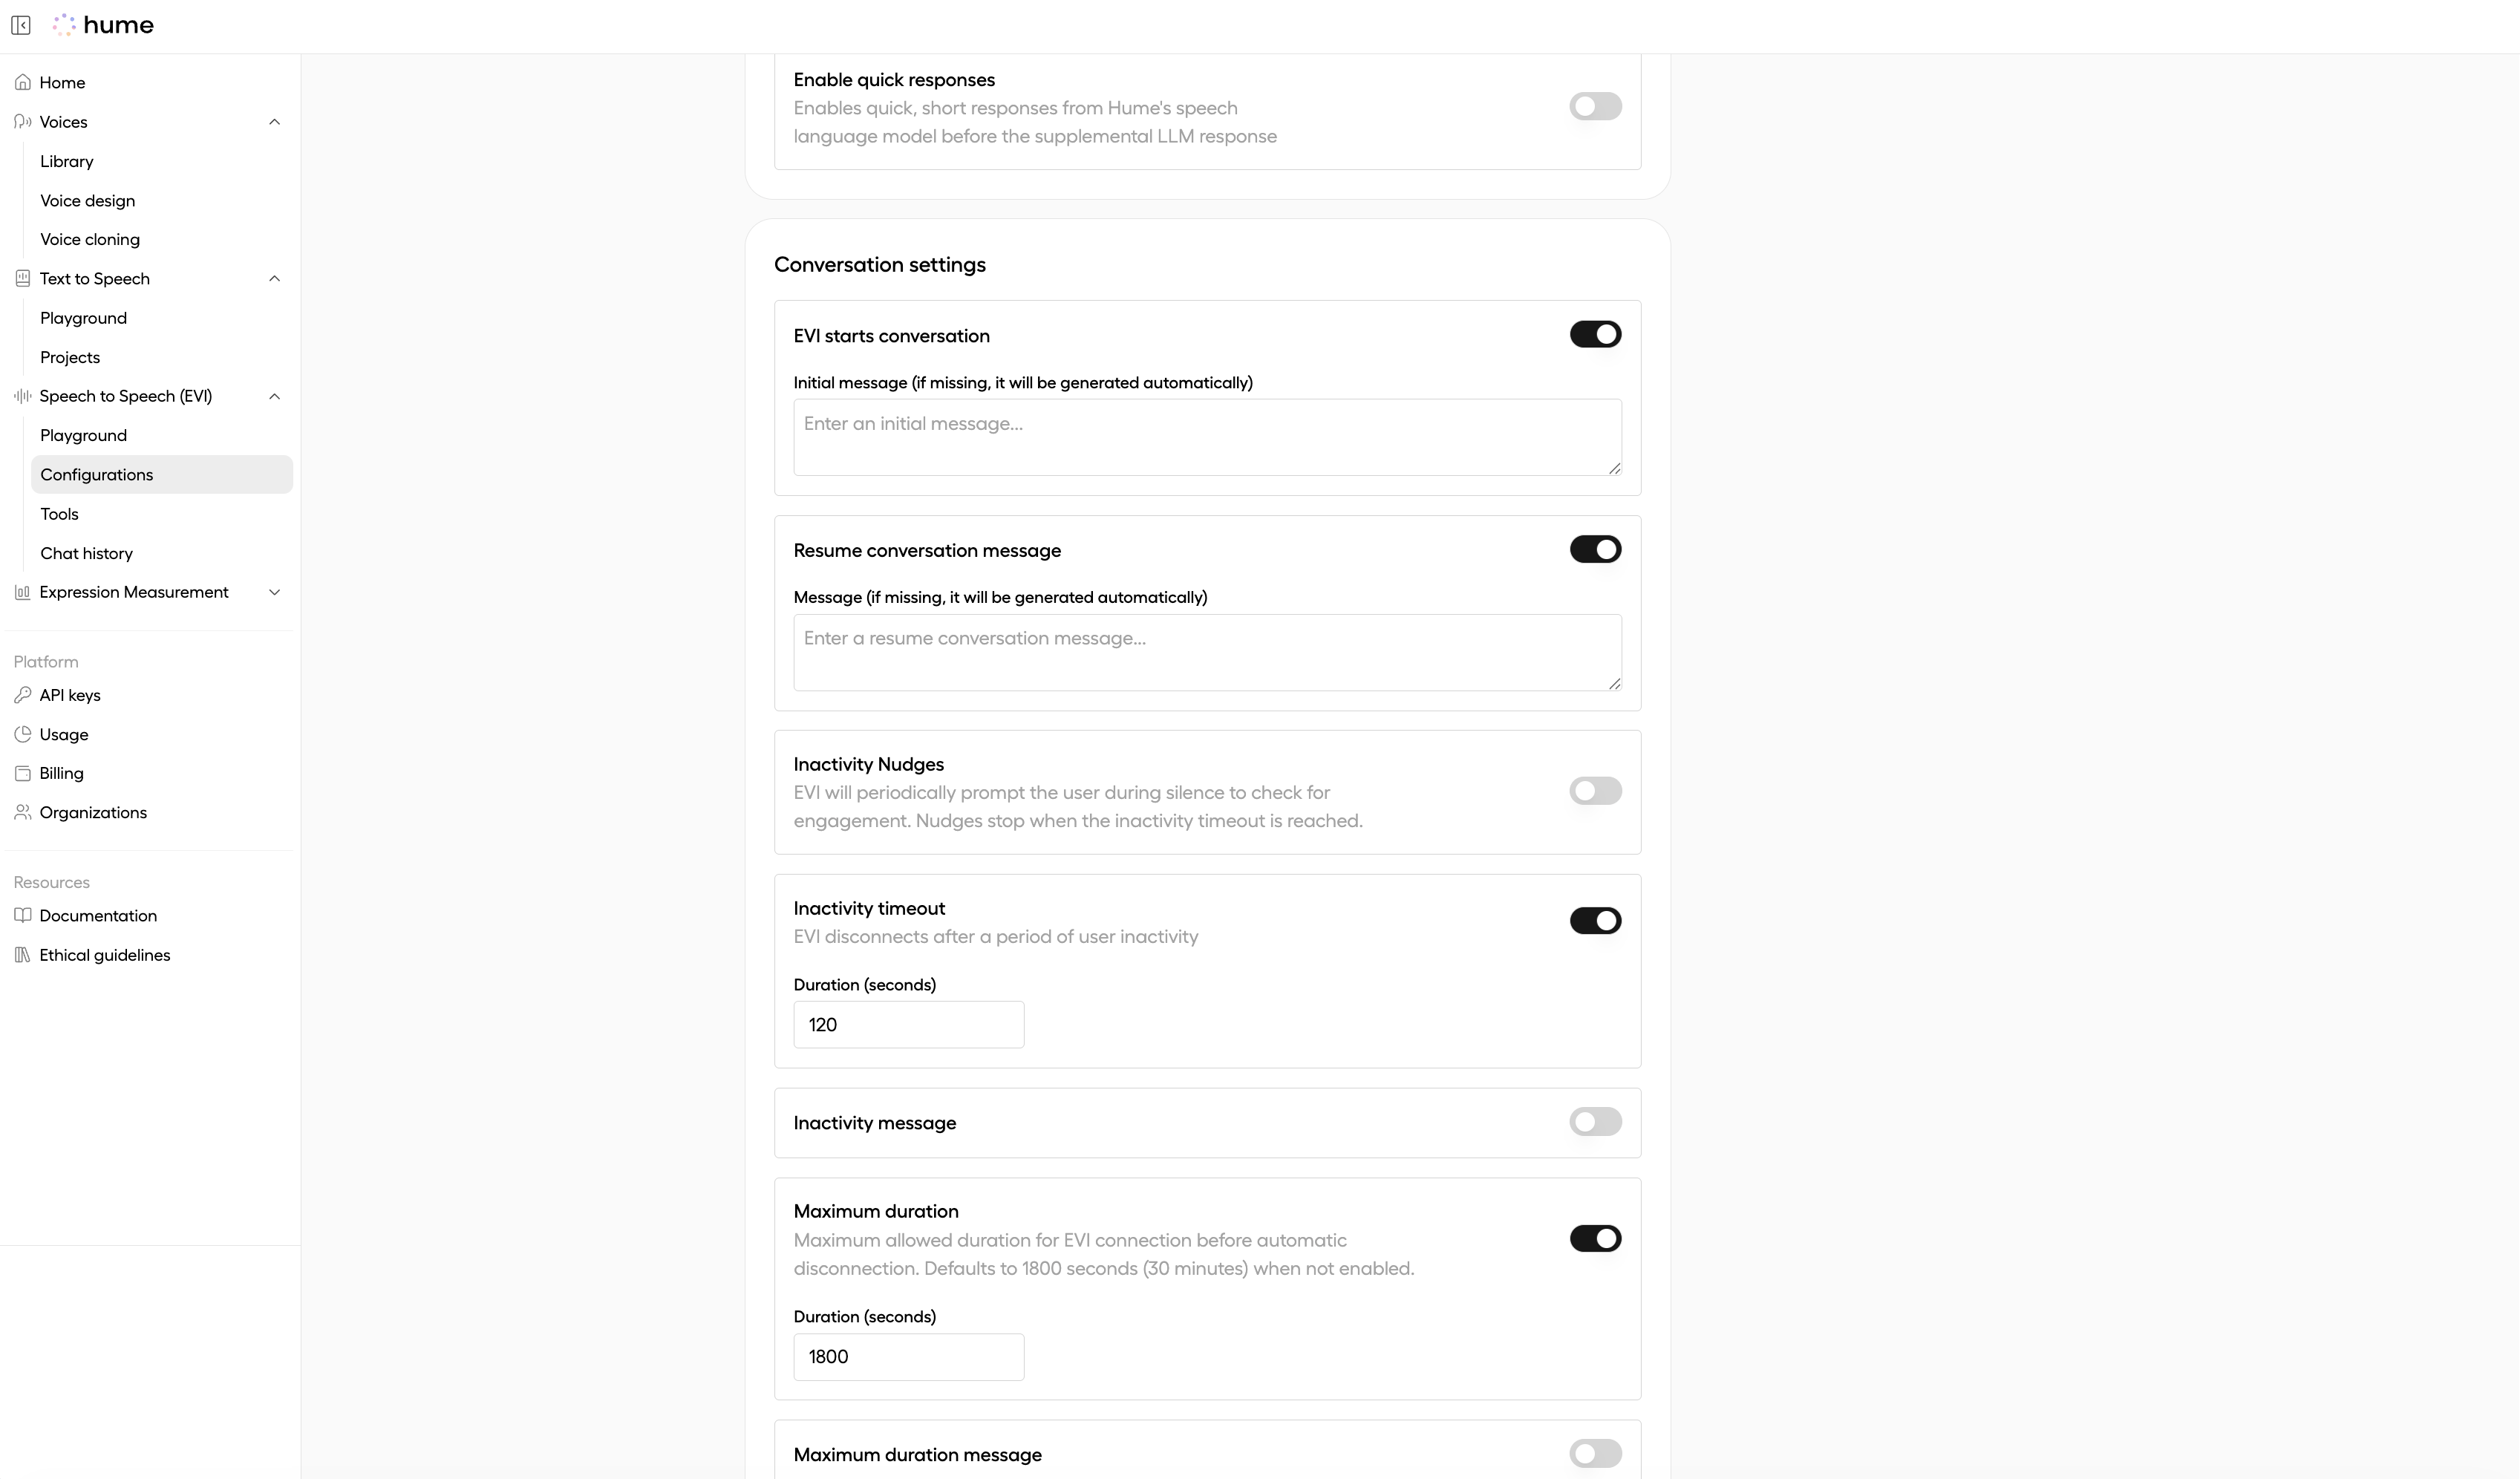
Task: Click the Home icon in sidebar
Action: [23, 82]
